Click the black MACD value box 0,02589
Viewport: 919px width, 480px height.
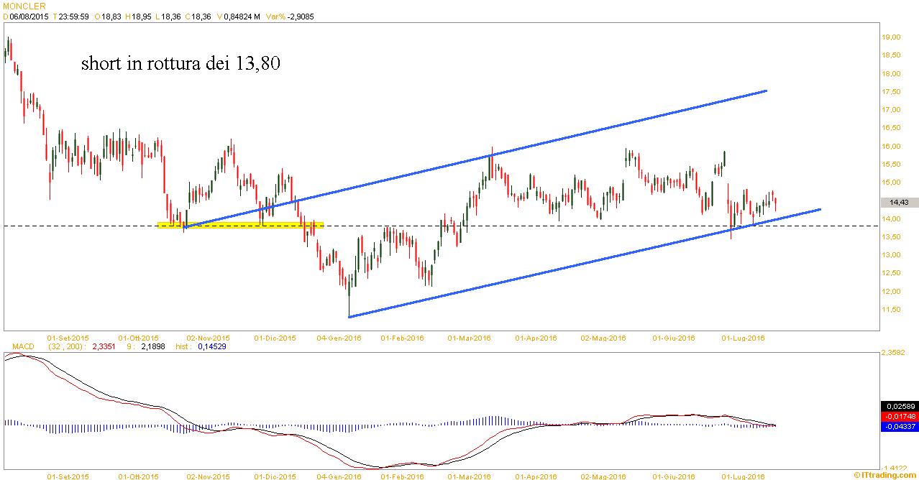(x=899, y=407)
